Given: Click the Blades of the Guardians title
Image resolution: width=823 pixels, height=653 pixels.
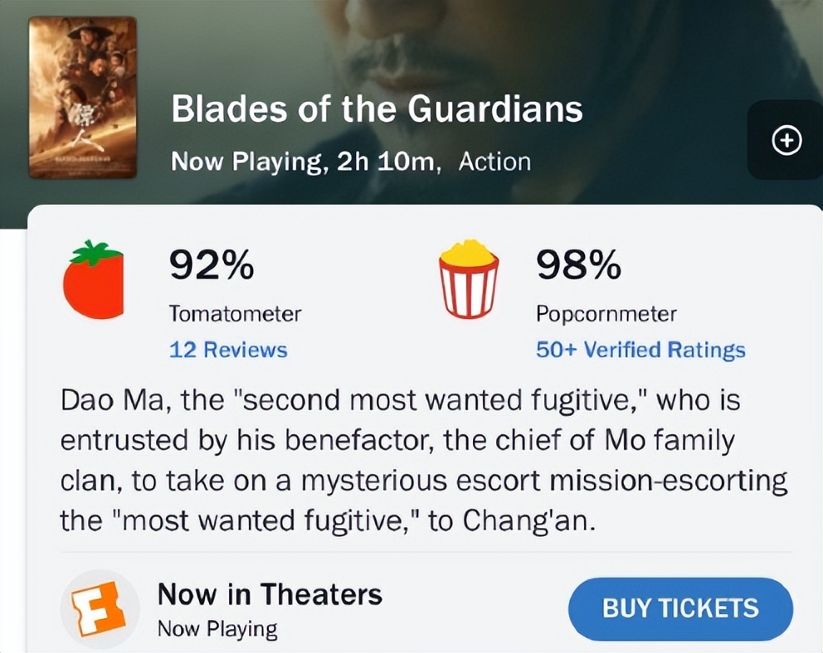Looking at the screenshot, I should coord(377,110).
